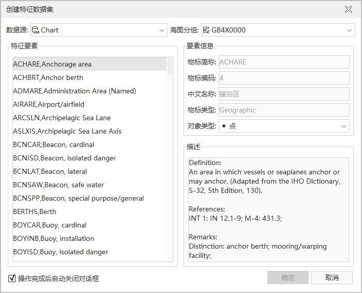This screenshot has width=362, height=293.
Task: Open the 对象类型 point type dropdown
Action: [x=284, y=126]
